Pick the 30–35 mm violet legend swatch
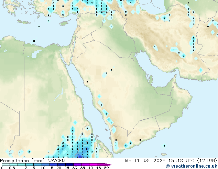The height and width of the screenshot is (169, 218). (77, 165)
